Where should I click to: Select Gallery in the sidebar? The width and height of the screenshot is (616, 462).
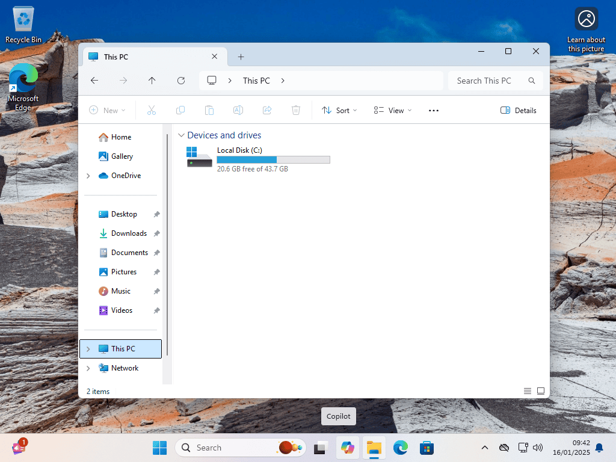tap(122, 156)
